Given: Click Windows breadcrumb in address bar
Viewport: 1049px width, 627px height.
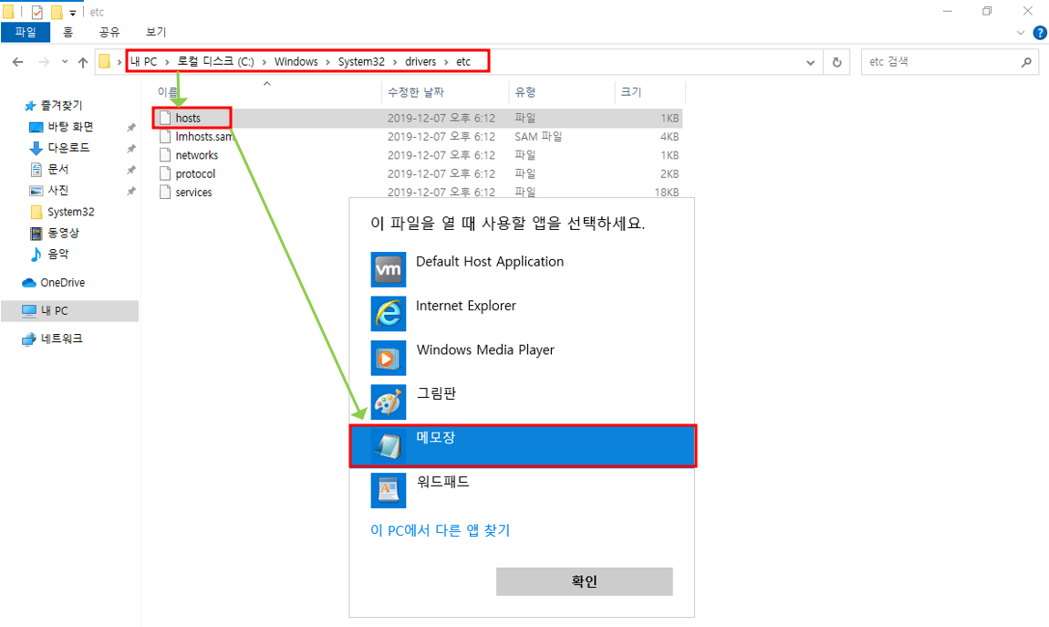Looking at the screenshot, I should click(x=296, y=61).
